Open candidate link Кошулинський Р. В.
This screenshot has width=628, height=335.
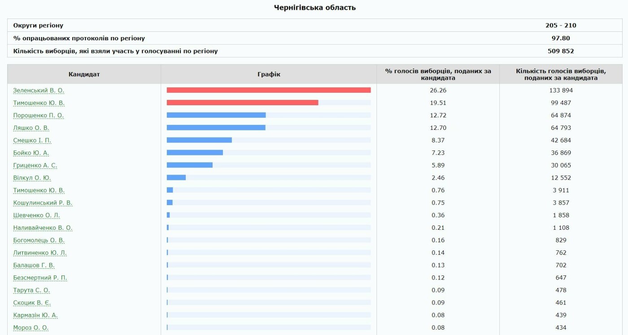[43, 203]
